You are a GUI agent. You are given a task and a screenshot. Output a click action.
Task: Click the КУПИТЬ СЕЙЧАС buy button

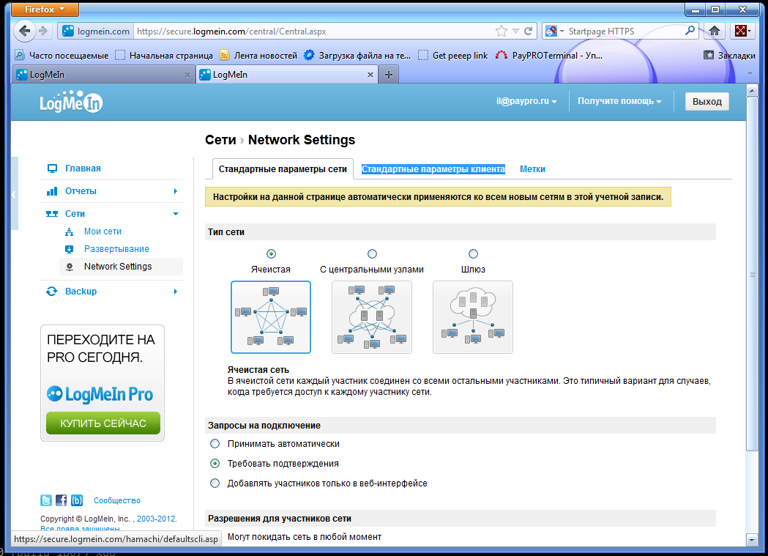tap(102, 423)
